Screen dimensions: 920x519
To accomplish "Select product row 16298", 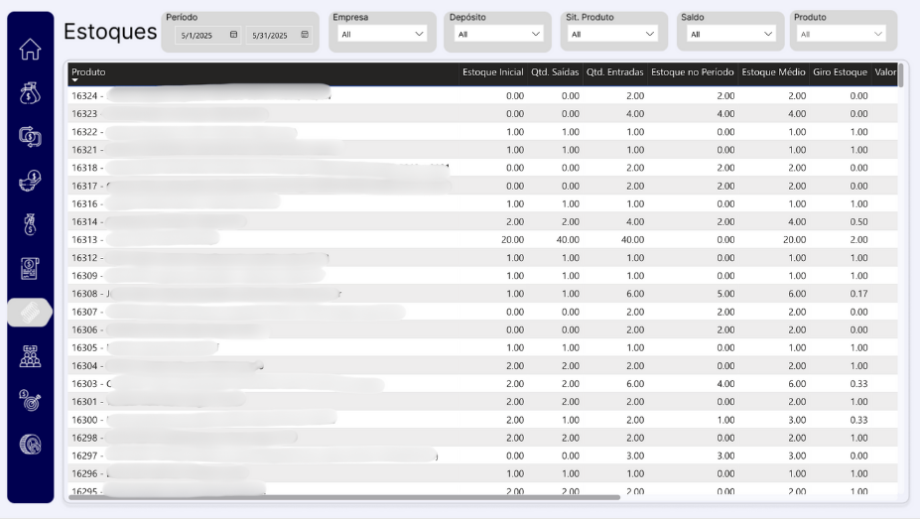I will pyautogui.click(x=482, y=438).
